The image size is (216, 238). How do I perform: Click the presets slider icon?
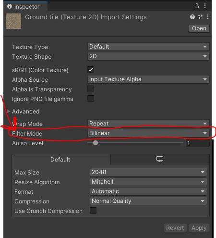tap(200, 17)
